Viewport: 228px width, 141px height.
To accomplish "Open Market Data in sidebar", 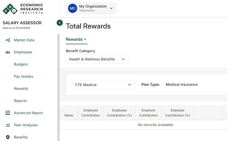I will [x=24, y=40].
